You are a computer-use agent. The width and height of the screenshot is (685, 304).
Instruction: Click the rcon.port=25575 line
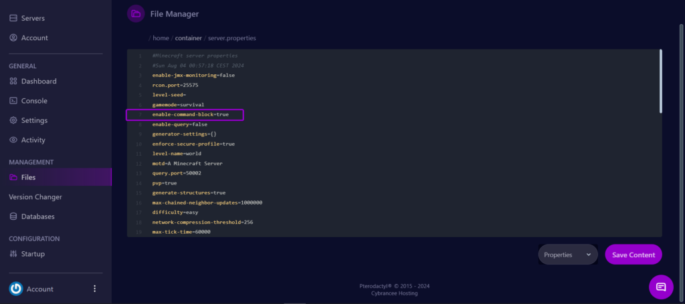[175, 85]
